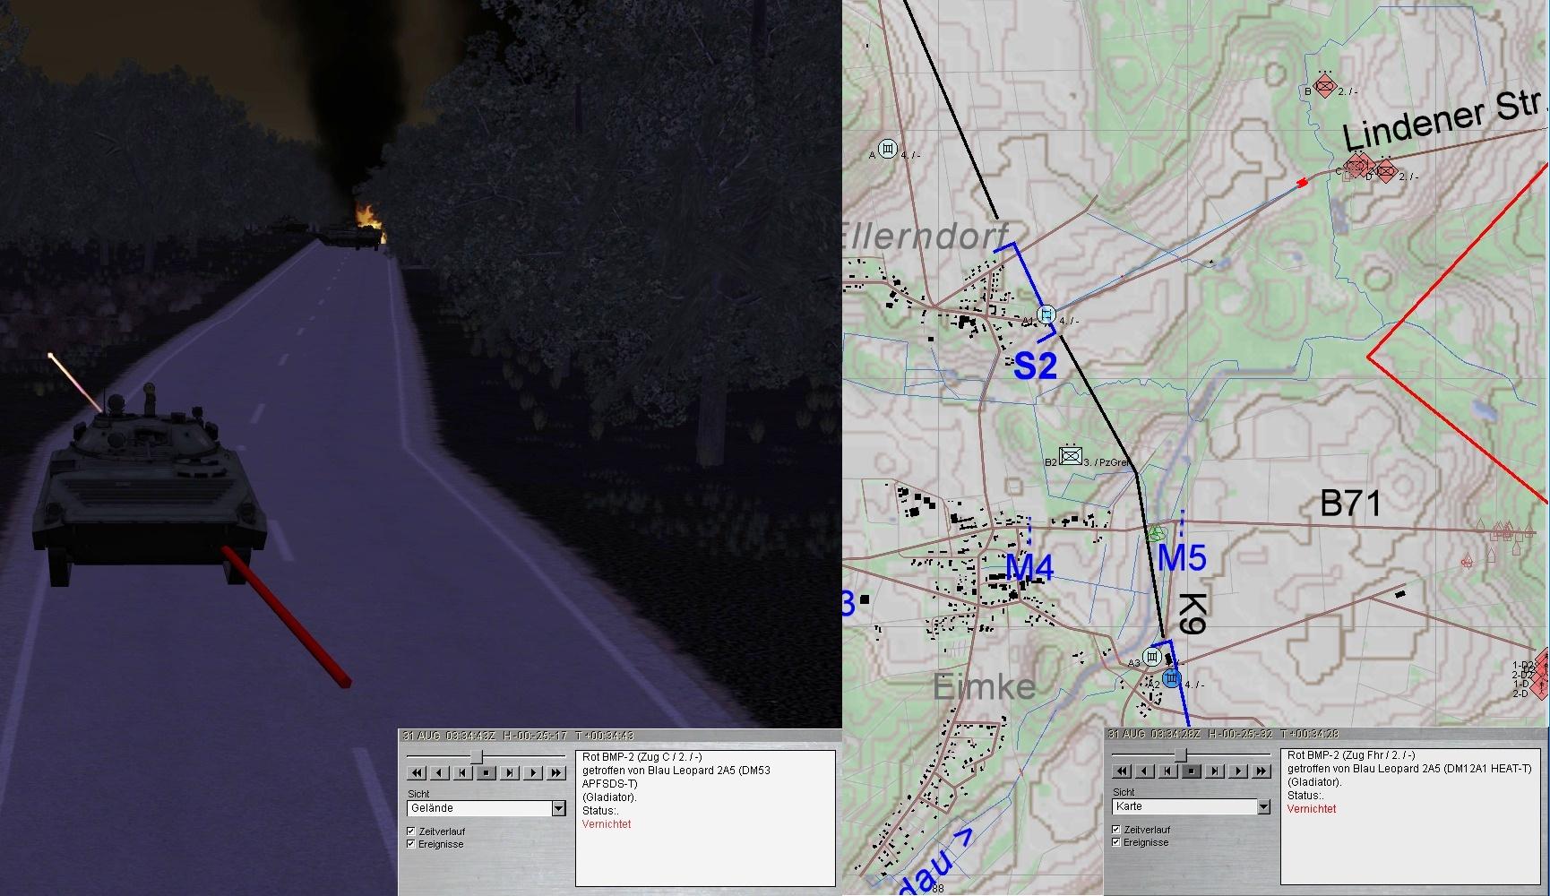Skip to next event in Gelände panel
Viewport: 1550px width, 896px height.
(510, 772)
